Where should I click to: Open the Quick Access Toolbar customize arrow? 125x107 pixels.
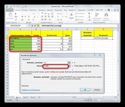26,7
